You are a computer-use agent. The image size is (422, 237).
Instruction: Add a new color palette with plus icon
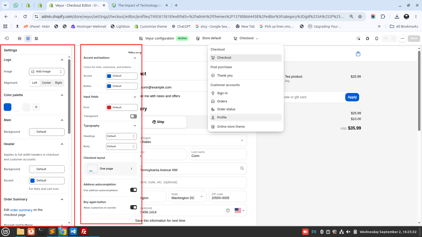pos(36,107)
